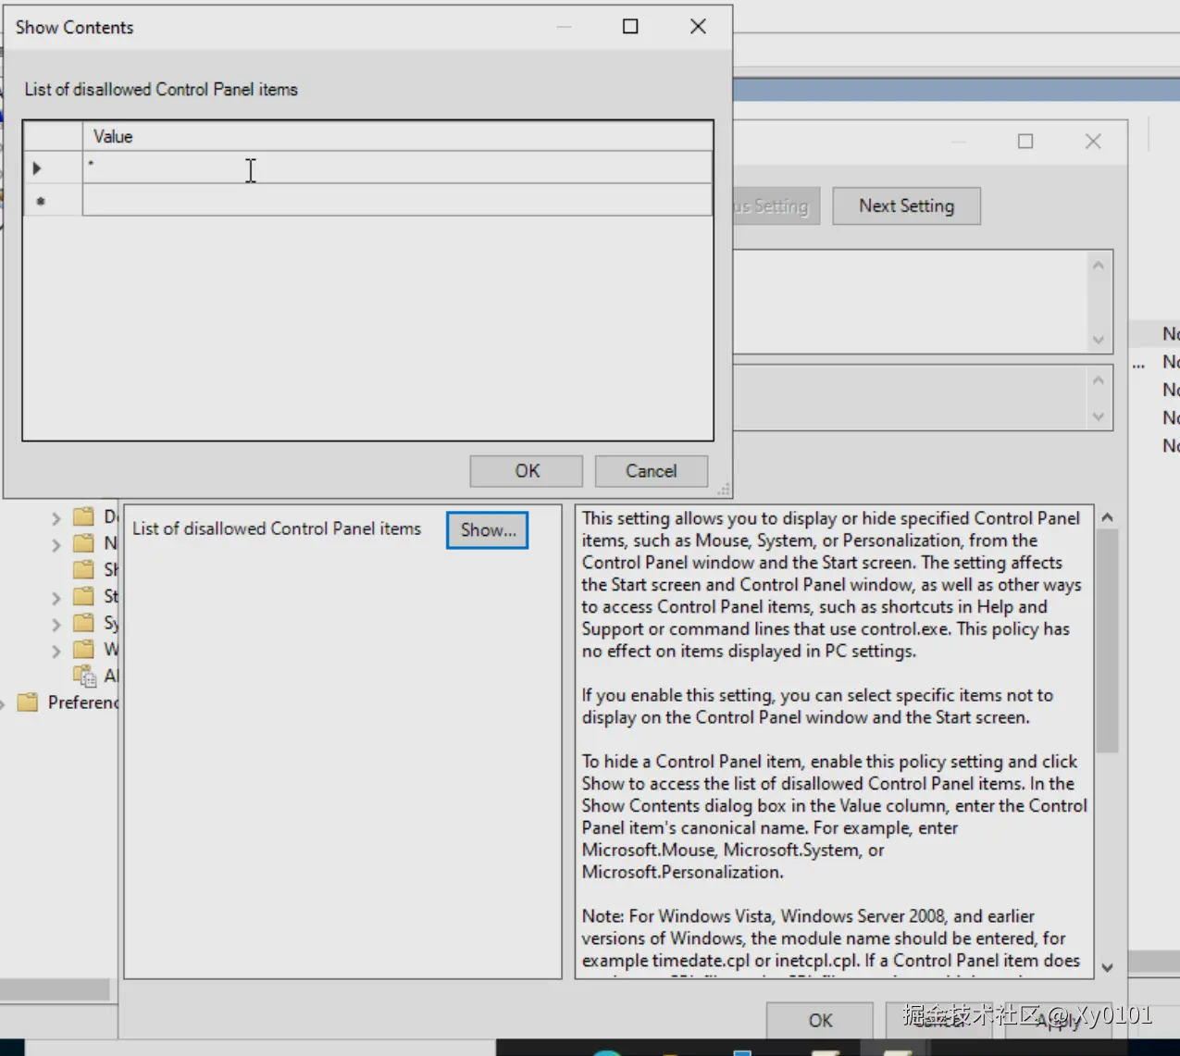Click comment box scroll up arrow
The width and height of the screenshot is (1180, 1056).
tap(1099, 266)
